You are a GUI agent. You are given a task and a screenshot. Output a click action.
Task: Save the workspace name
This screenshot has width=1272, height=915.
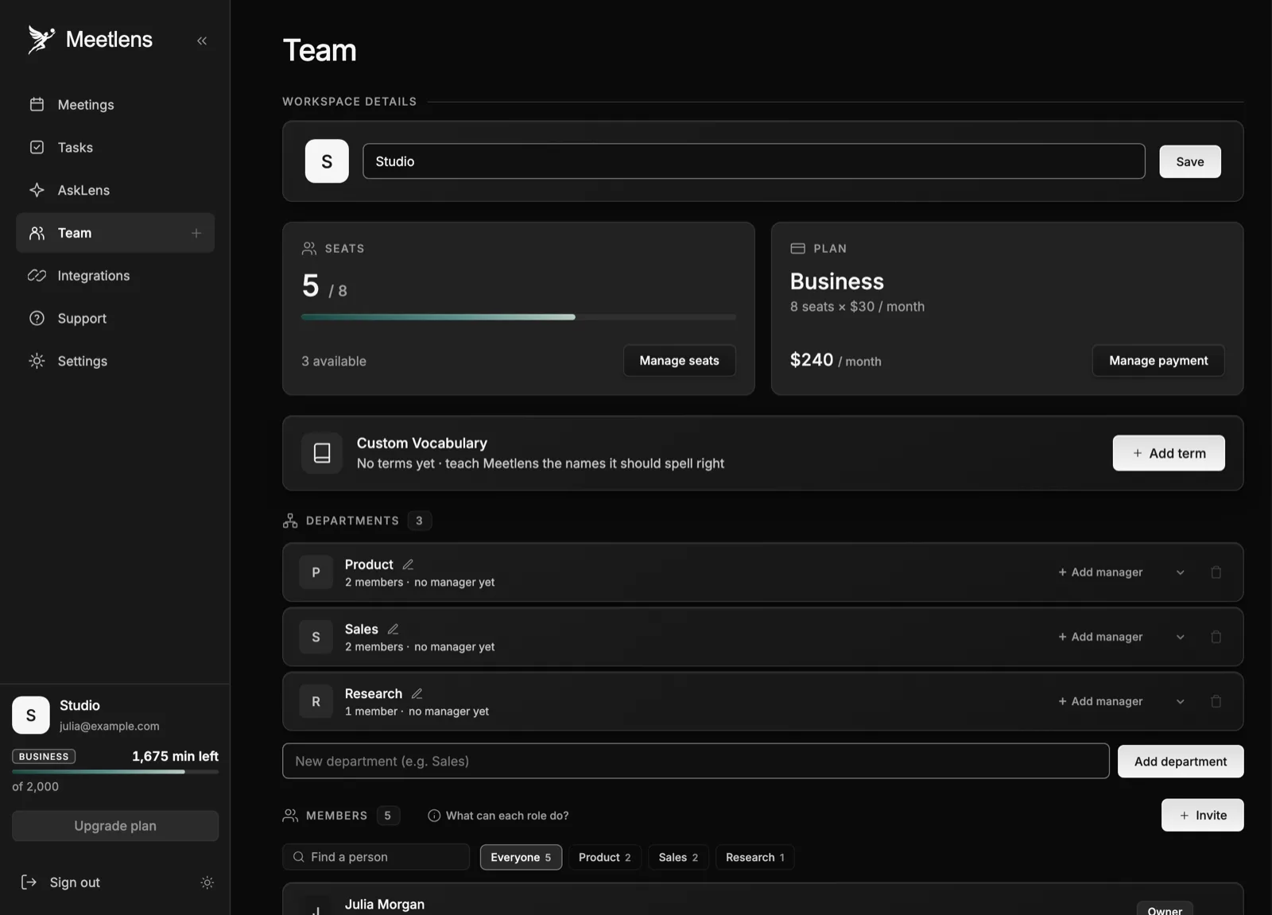click(1190, 161)
